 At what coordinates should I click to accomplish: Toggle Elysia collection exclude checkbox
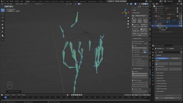pyautogui.click(x=177, y=16)
